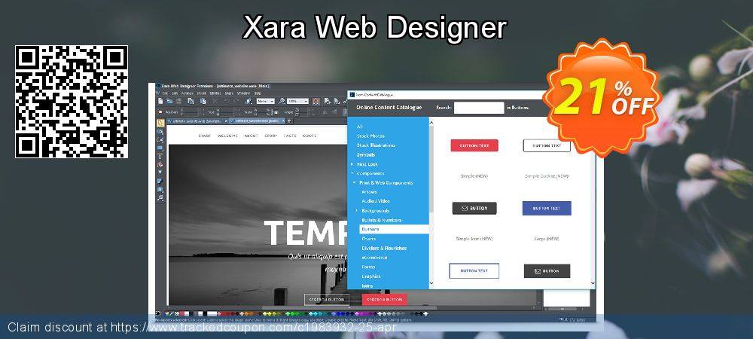Click category tree scrollbar down arrow
The width and height of the screenshot is (753, 339).
(431, 283)
